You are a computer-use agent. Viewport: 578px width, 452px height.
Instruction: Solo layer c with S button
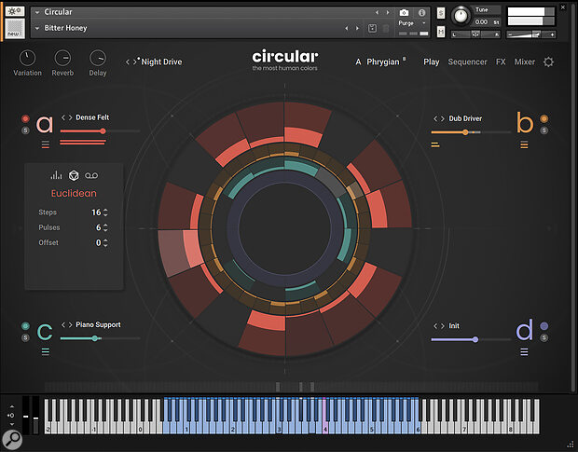coord(25,337)
